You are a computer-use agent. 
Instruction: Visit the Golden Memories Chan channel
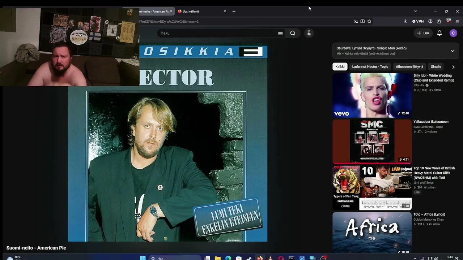tap(428, 220)
